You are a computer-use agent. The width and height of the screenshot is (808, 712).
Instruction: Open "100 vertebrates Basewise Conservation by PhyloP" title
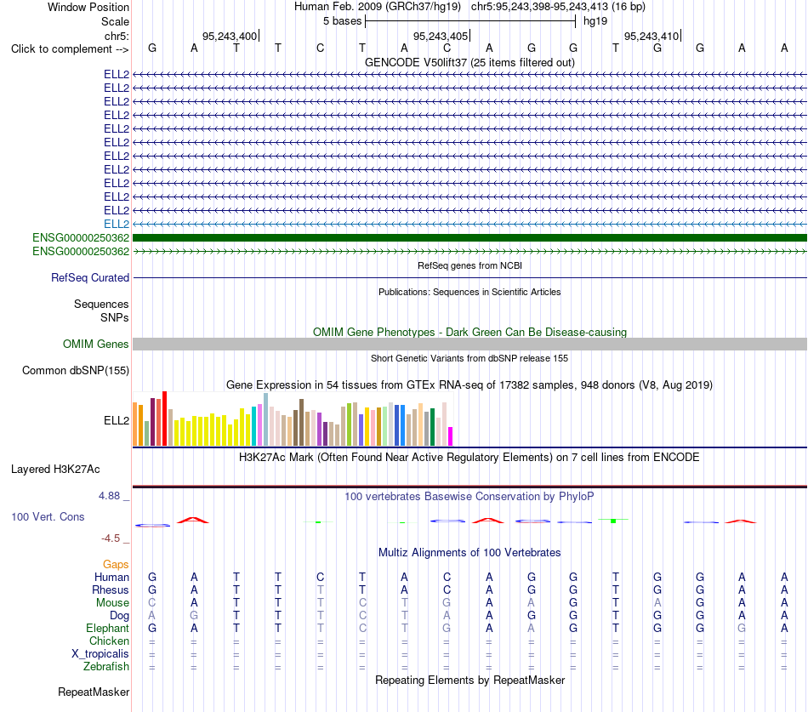[469, 497]
